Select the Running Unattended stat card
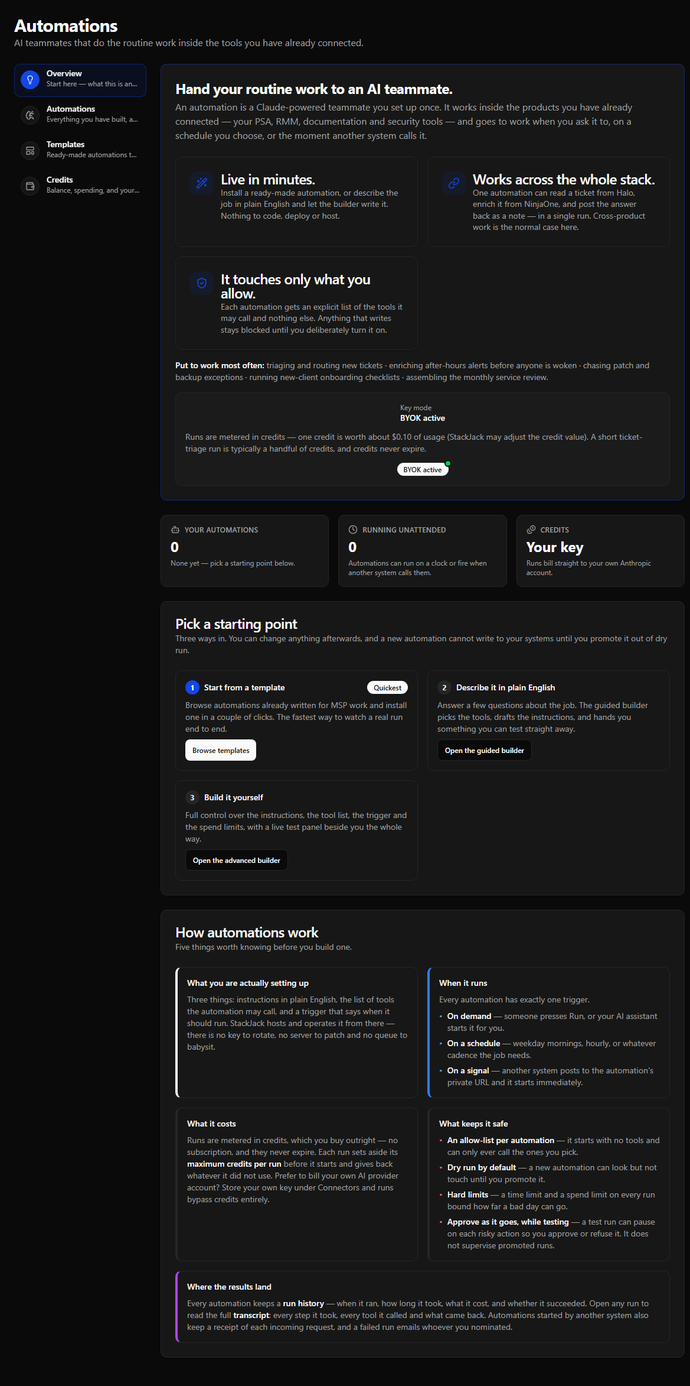The height and width of the screenshot is (1386, 690). (x=423, y=551)
